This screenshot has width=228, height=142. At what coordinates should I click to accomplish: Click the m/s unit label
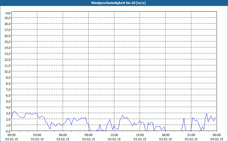[8, 13]
